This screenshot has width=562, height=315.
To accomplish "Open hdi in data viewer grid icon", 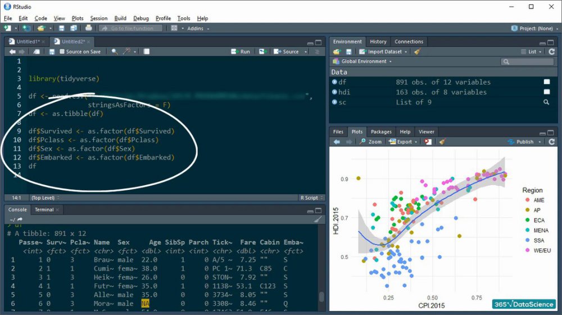I will coord(547,92).
